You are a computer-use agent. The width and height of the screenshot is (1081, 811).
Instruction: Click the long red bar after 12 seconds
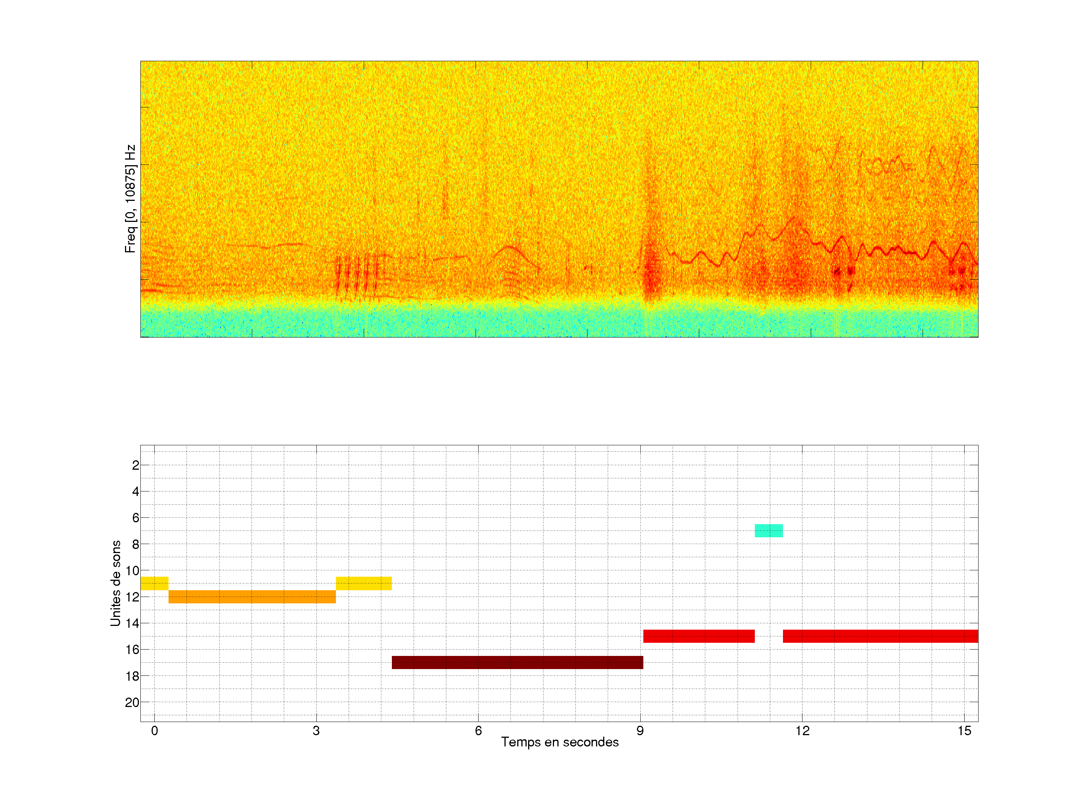click(x=880, y=636)
